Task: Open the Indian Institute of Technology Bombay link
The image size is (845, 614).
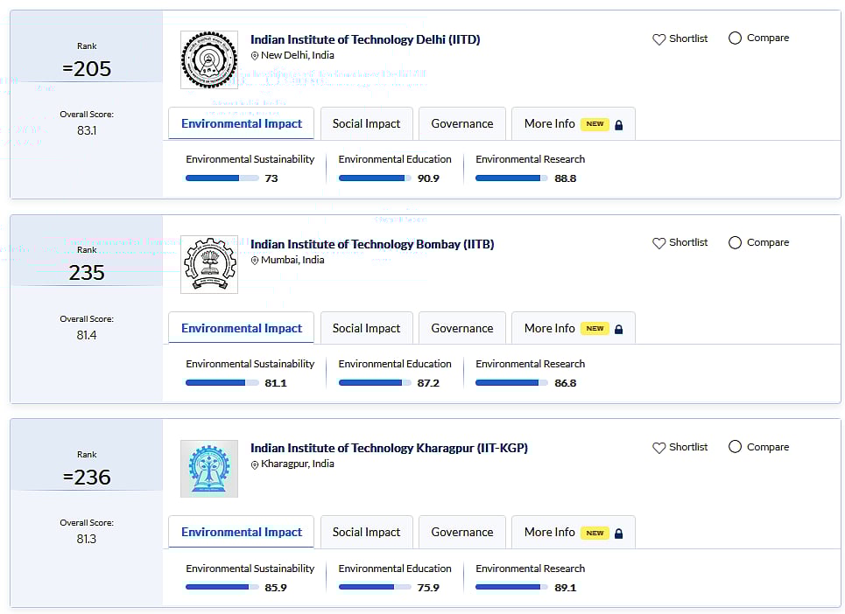Action: (x=371, y=244)
